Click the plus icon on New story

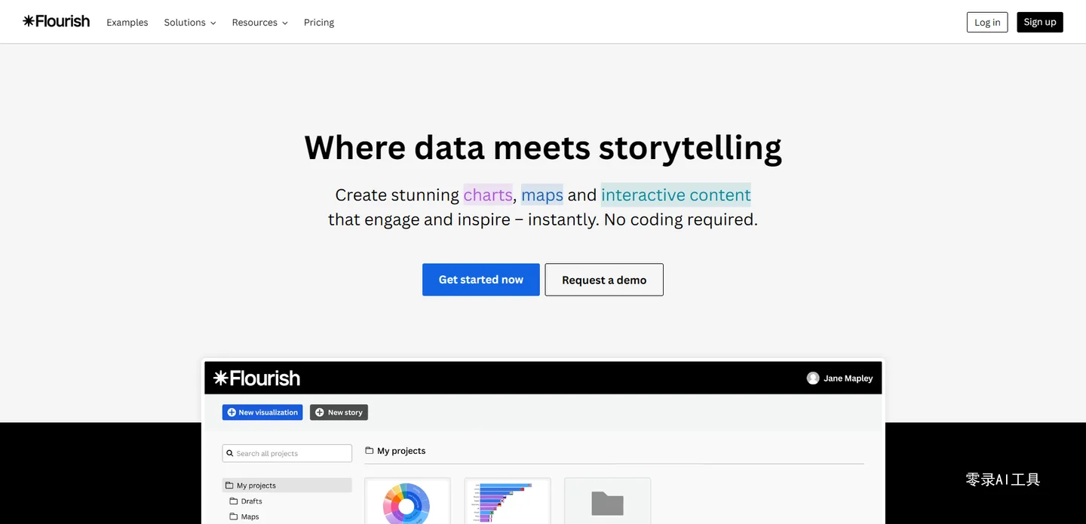[320, 412]
